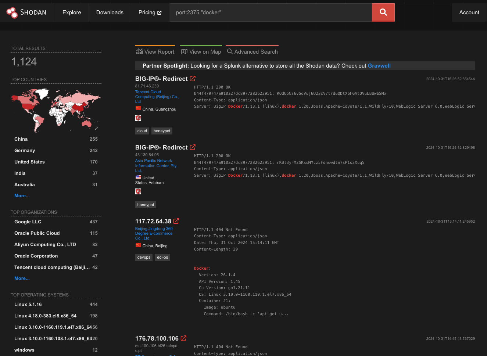Screen dimensions: 487x356
Task: Filter by Linux 3.10.0-1160.108.1.el7 OS
Action: [x=56, y=339]
